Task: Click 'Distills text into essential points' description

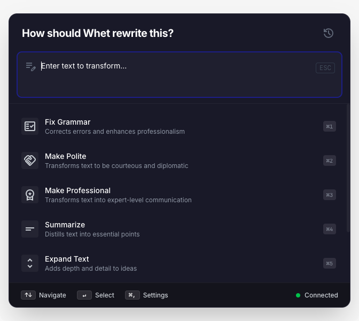Action: pos(92,234)
